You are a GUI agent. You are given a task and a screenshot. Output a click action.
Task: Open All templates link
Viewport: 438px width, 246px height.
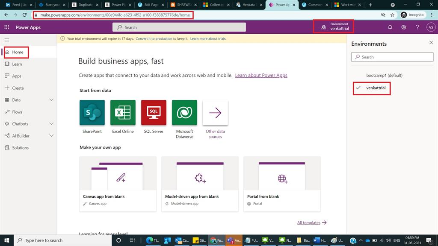tap(308, 222)
